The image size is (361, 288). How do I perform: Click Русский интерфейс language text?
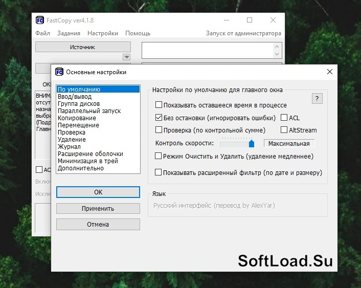214,205
